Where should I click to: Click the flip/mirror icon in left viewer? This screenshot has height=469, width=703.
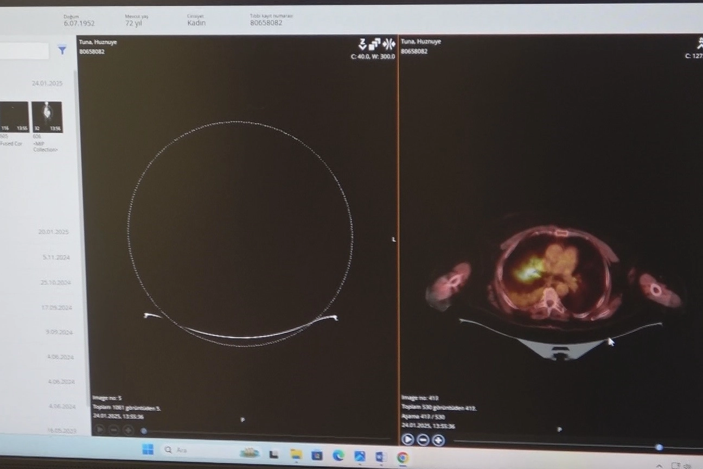[x=388, y=45]
